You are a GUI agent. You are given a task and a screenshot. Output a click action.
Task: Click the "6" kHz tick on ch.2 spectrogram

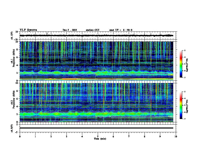(x=17, y=99)
